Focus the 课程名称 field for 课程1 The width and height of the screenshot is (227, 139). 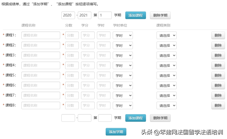[x=41, y=36]
